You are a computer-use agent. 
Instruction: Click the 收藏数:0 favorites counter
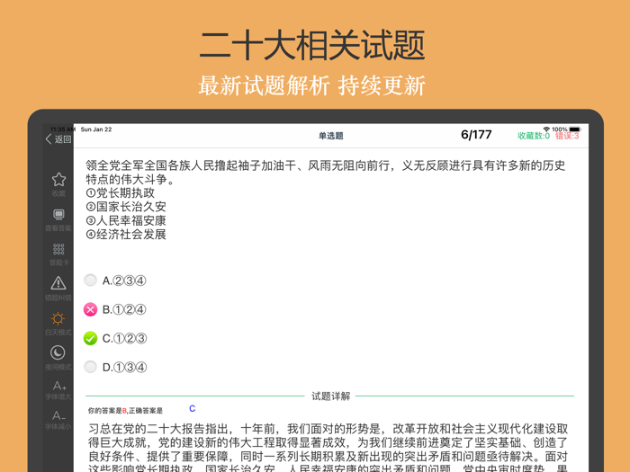[x=534, y=136]
